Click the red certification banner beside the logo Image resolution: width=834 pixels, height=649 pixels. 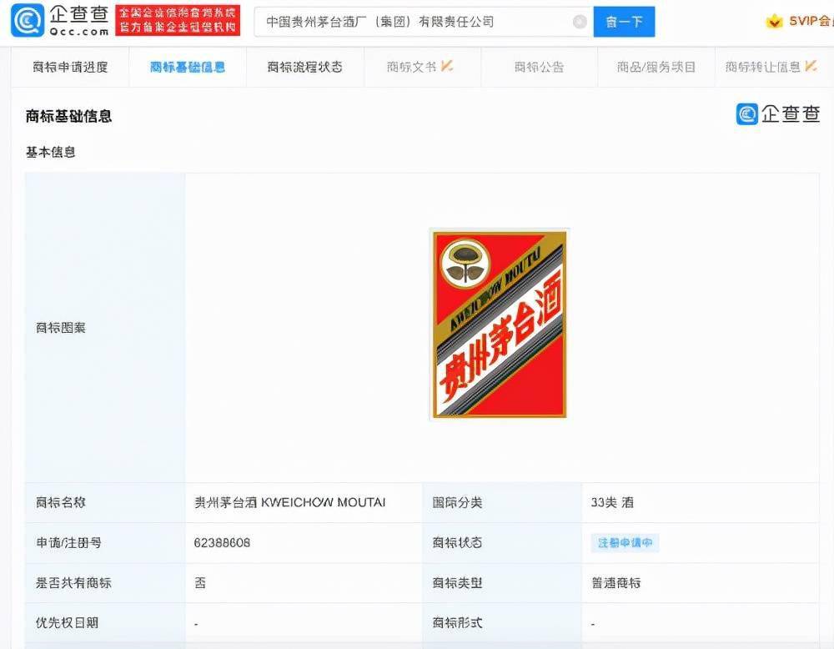178,21
